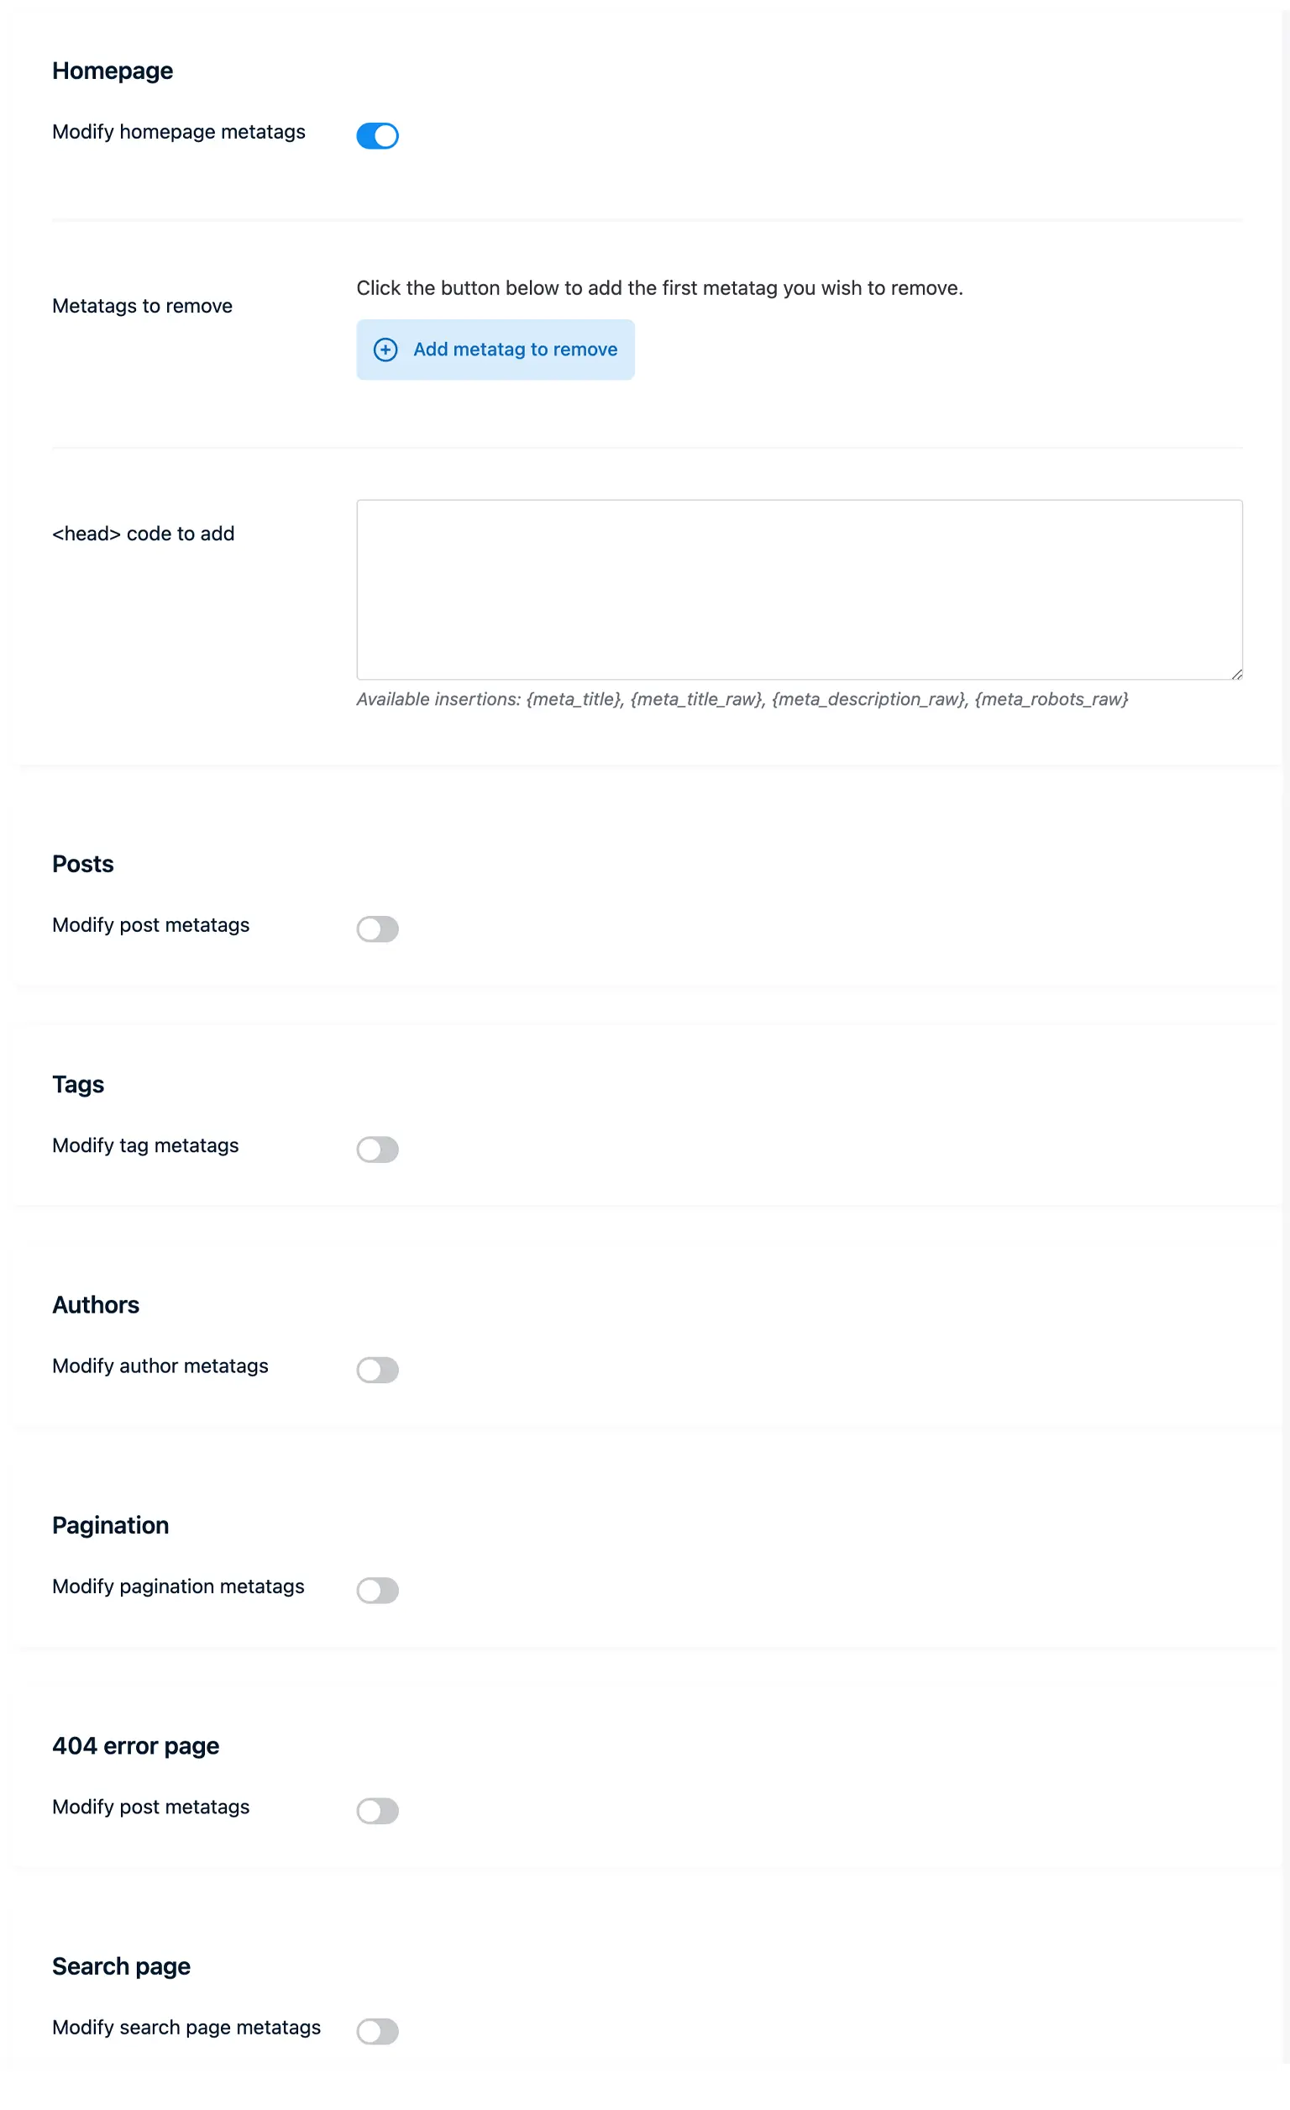Enable the Modify tag metatags toggle

pos(377,1150)
